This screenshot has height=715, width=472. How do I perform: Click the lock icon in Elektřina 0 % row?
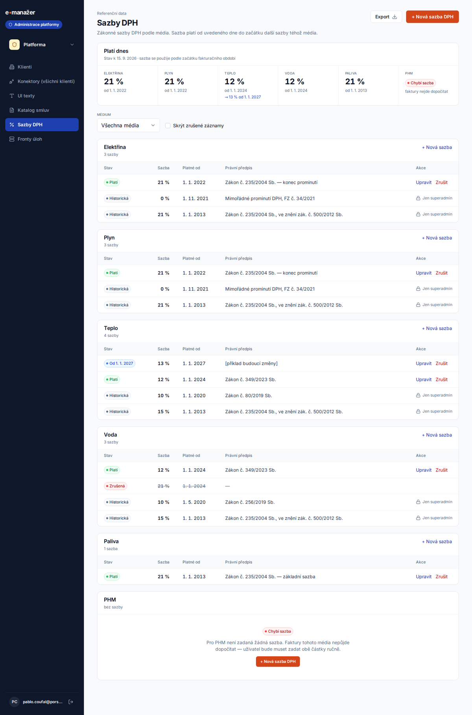418,198
